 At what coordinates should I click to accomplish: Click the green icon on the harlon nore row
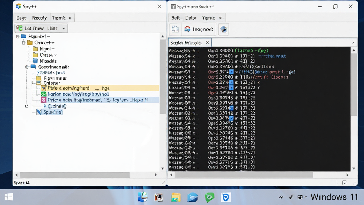44,94
